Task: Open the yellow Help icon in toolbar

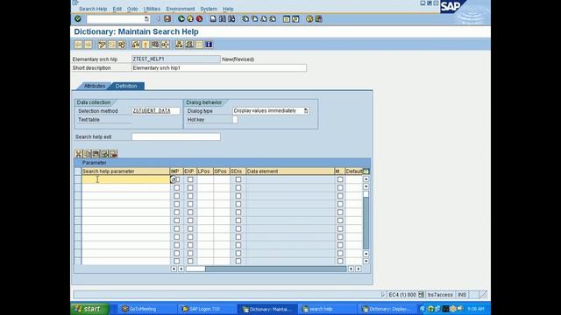Action: point(309,19)
